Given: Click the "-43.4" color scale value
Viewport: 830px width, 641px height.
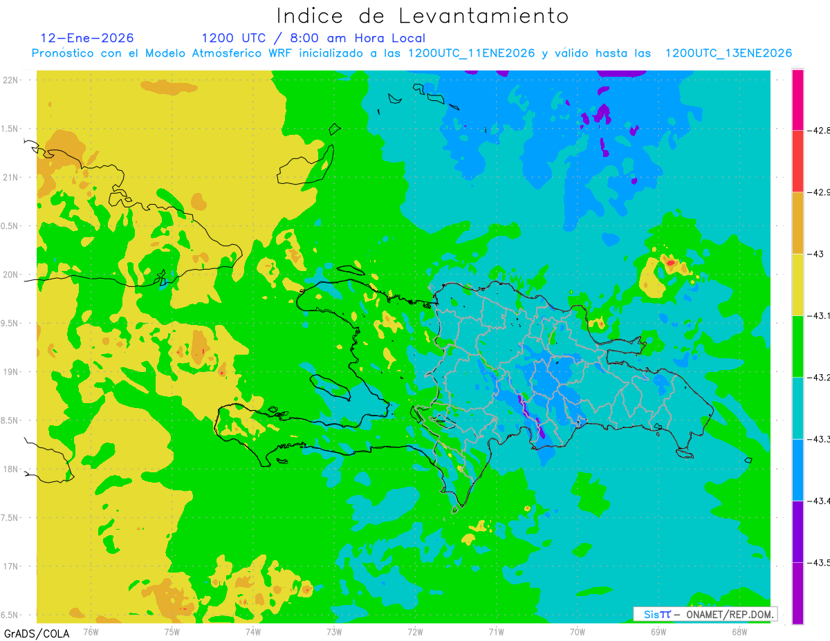Looking at the screenshot, I should tap(819, 501).
